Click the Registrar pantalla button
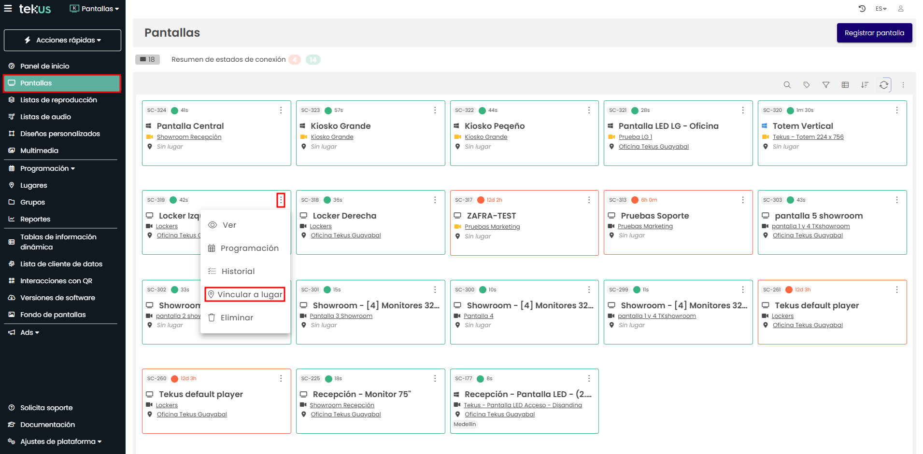923x454 pixels. [x=874, y=33]
